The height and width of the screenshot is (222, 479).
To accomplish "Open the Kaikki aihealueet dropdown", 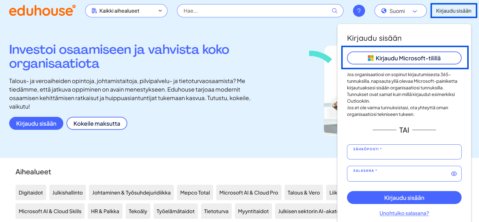I will tap(126, 11).
